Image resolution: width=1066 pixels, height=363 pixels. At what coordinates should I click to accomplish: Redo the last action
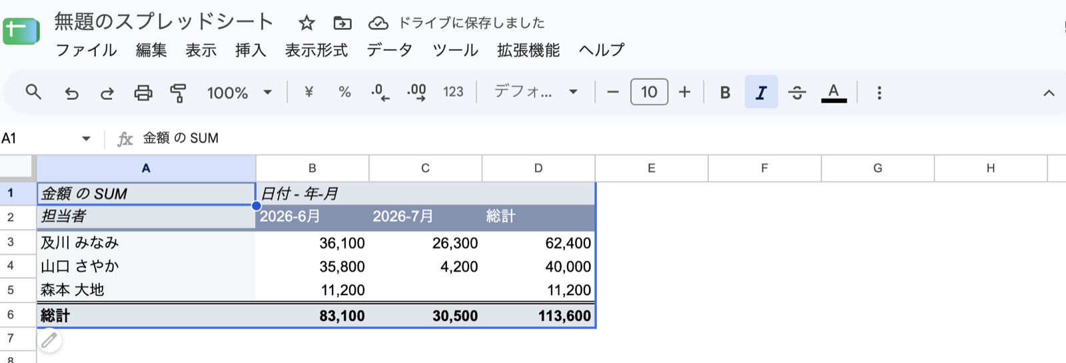[x=107, y=93]
